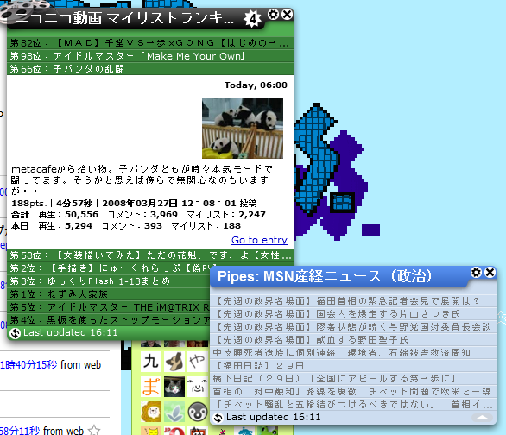Click the orange ぽ character avatar
The height and width of the screenshot is (435, 506).
151,387
